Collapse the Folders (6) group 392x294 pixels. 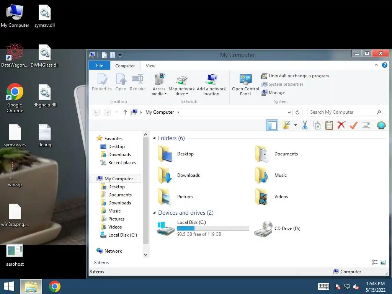pos(154,138)
